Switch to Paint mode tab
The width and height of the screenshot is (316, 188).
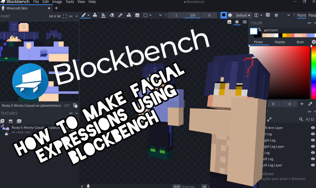pos(301,15)
